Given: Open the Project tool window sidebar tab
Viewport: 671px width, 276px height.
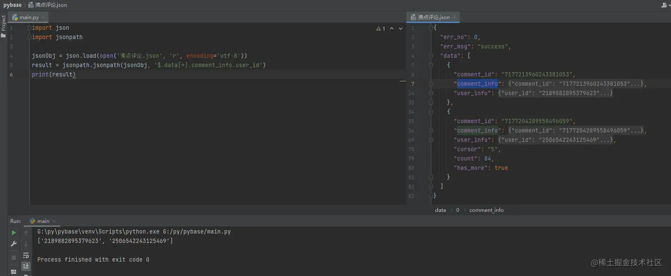Looking at the screenshot, I should [4, 27].
